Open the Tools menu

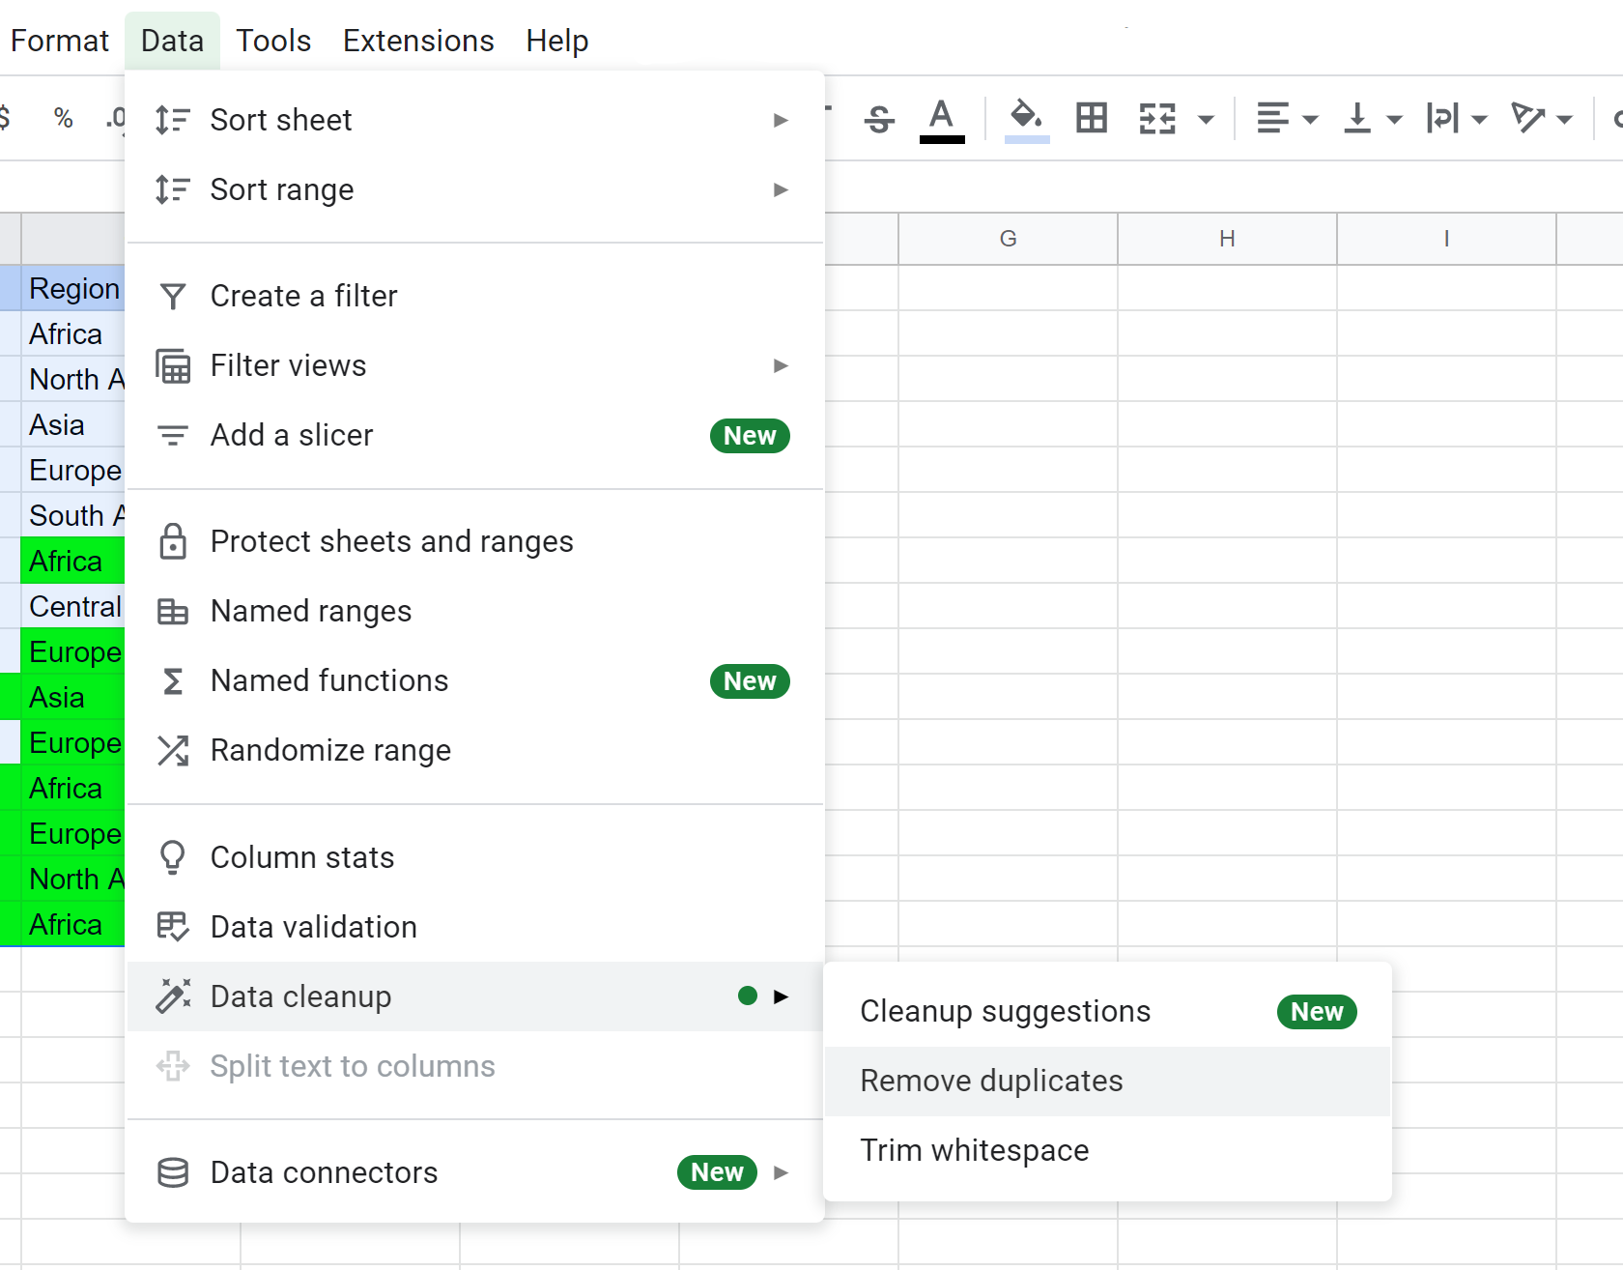(273, 40)
